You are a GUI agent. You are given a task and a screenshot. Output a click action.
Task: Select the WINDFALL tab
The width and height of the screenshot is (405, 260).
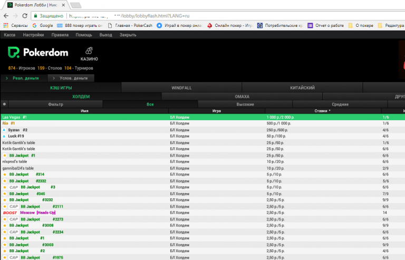pos(181,88)
